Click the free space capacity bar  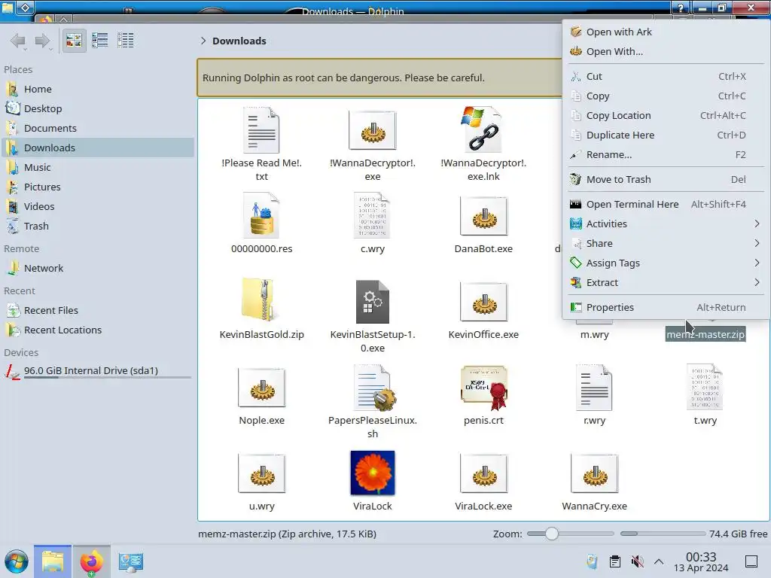pos(663,534)
